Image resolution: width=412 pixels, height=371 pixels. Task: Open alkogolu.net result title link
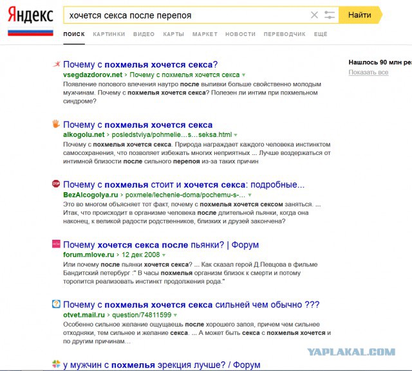[x=138, y=125]
